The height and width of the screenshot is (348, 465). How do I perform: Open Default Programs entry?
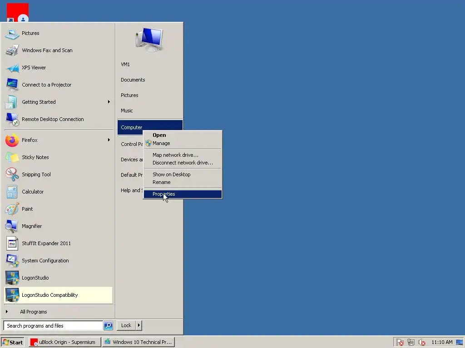click(132, 175)
